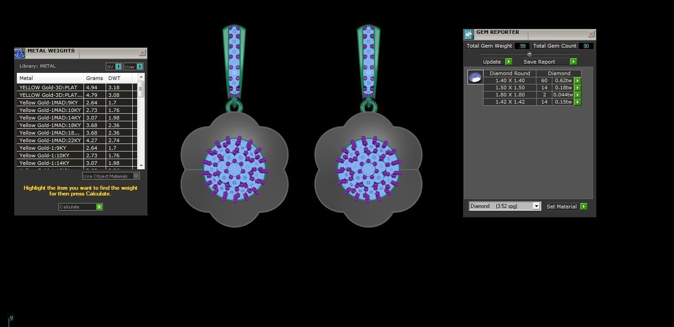674x327 pixels.
Task: Click the 1.42 X 1.42 size cell
Action: 510,102
